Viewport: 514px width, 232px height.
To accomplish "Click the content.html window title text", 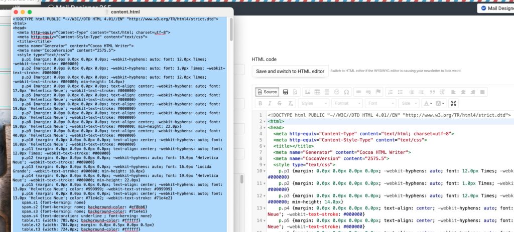I will click(125, 12).
